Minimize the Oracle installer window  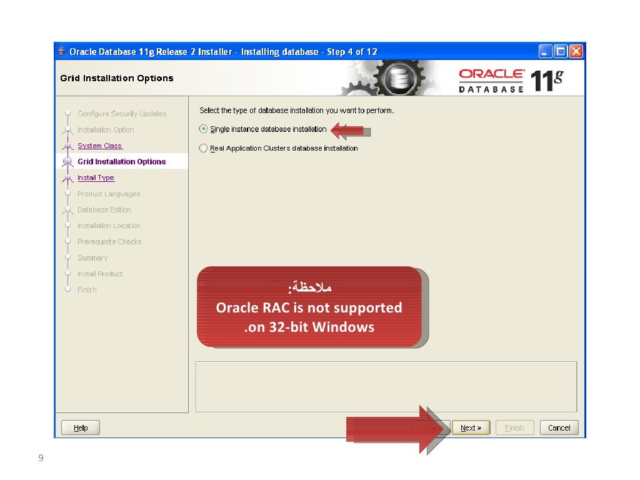[545, 51]
